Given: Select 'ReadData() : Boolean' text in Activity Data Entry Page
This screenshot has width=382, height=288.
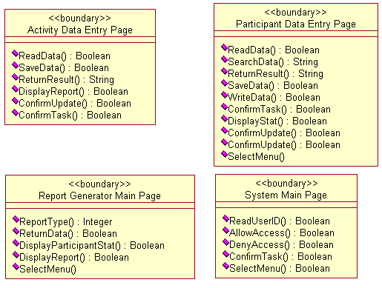Looking at the screenshot, I should click(65, 56).
